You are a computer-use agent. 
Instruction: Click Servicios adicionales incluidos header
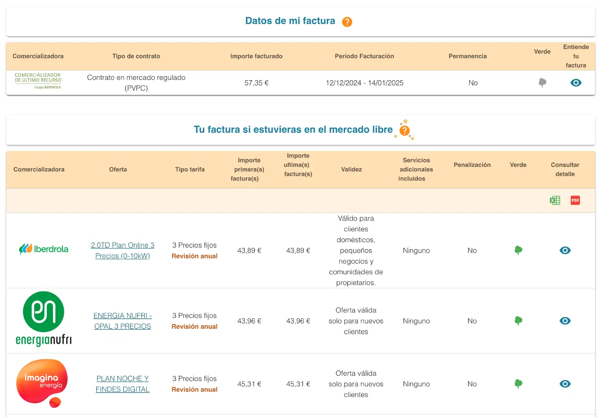415,169
